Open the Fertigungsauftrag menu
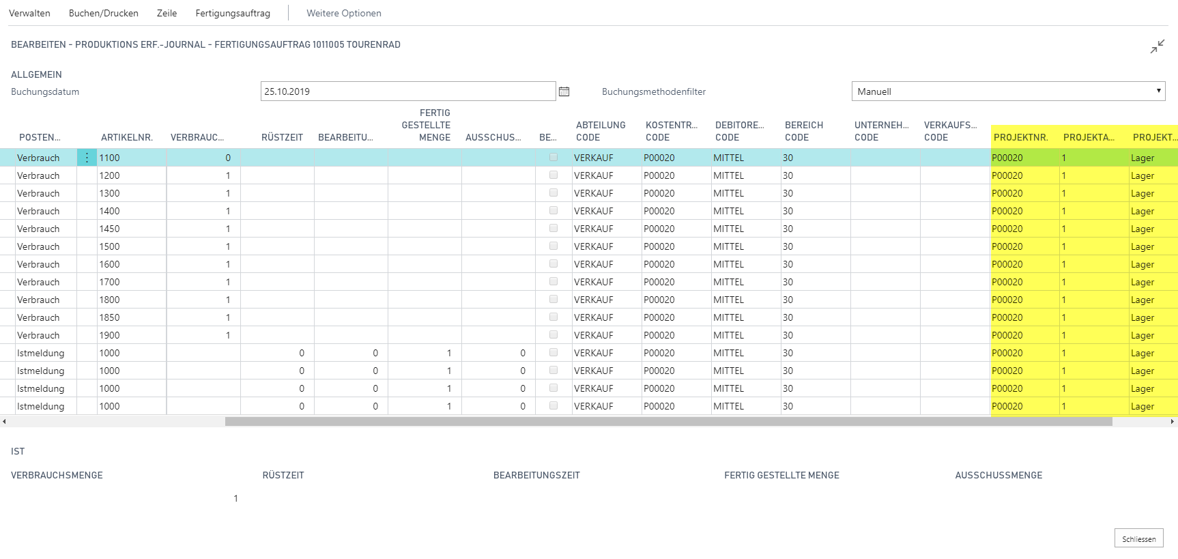This screenshot has height=559, width=1178. coord(233,13)
